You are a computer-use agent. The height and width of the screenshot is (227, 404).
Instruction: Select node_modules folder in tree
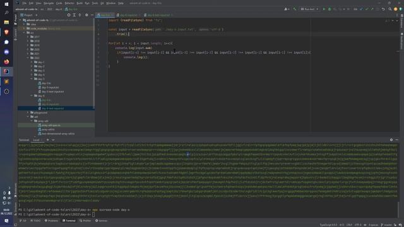tap(39, 28)
